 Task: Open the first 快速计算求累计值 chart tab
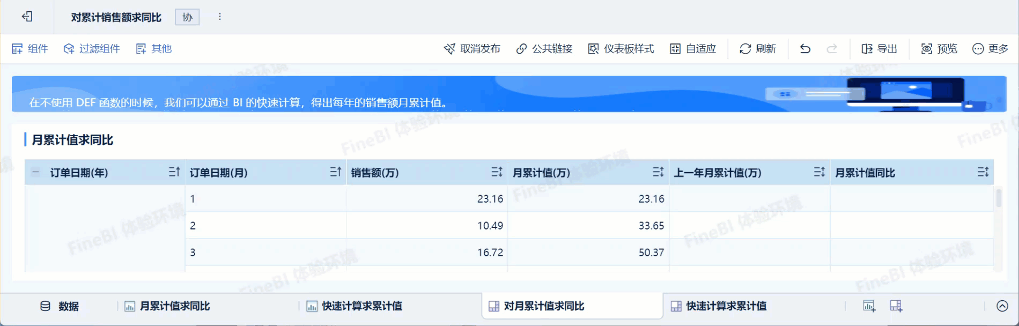tap(355, 306)
